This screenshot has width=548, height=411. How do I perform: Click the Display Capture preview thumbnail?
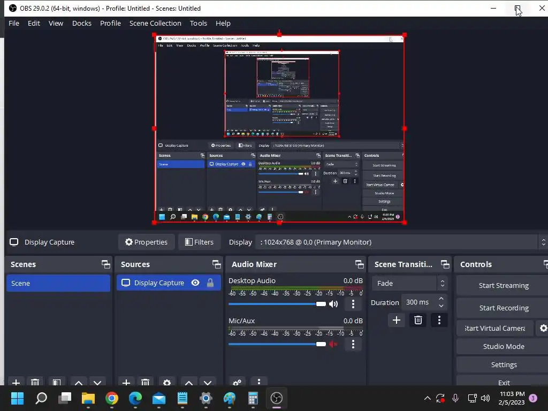pos(279,128)
